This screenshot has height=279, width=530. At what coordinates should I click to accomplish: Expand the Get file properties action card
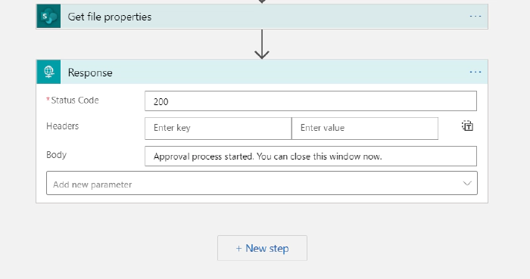click(x=262, y=16)
